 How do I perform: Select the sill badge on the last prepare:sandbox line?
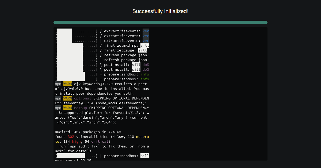145,156
